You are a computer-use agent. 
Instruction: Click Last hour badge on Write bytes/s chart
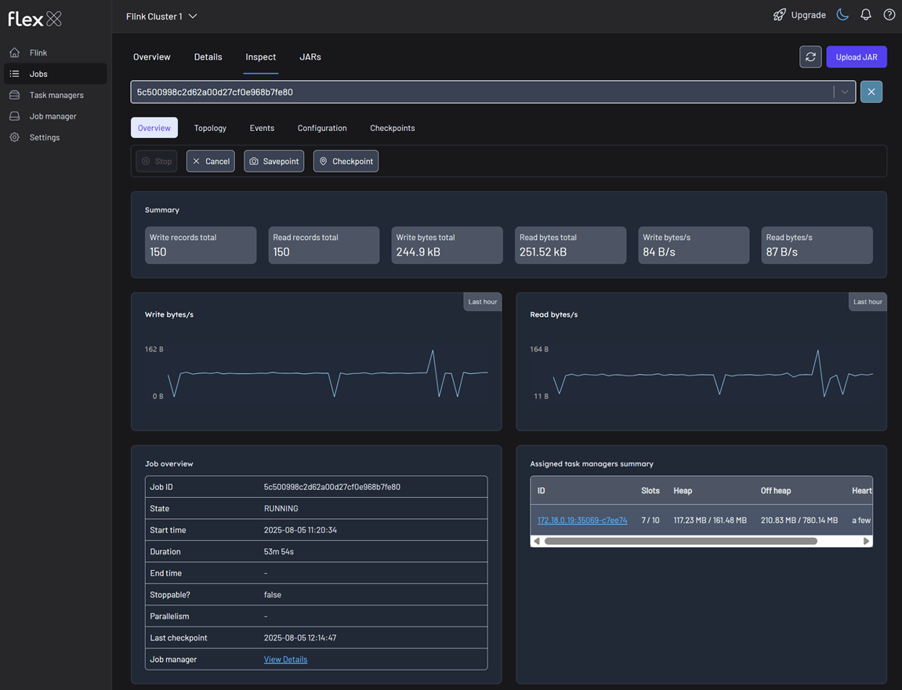483,302
